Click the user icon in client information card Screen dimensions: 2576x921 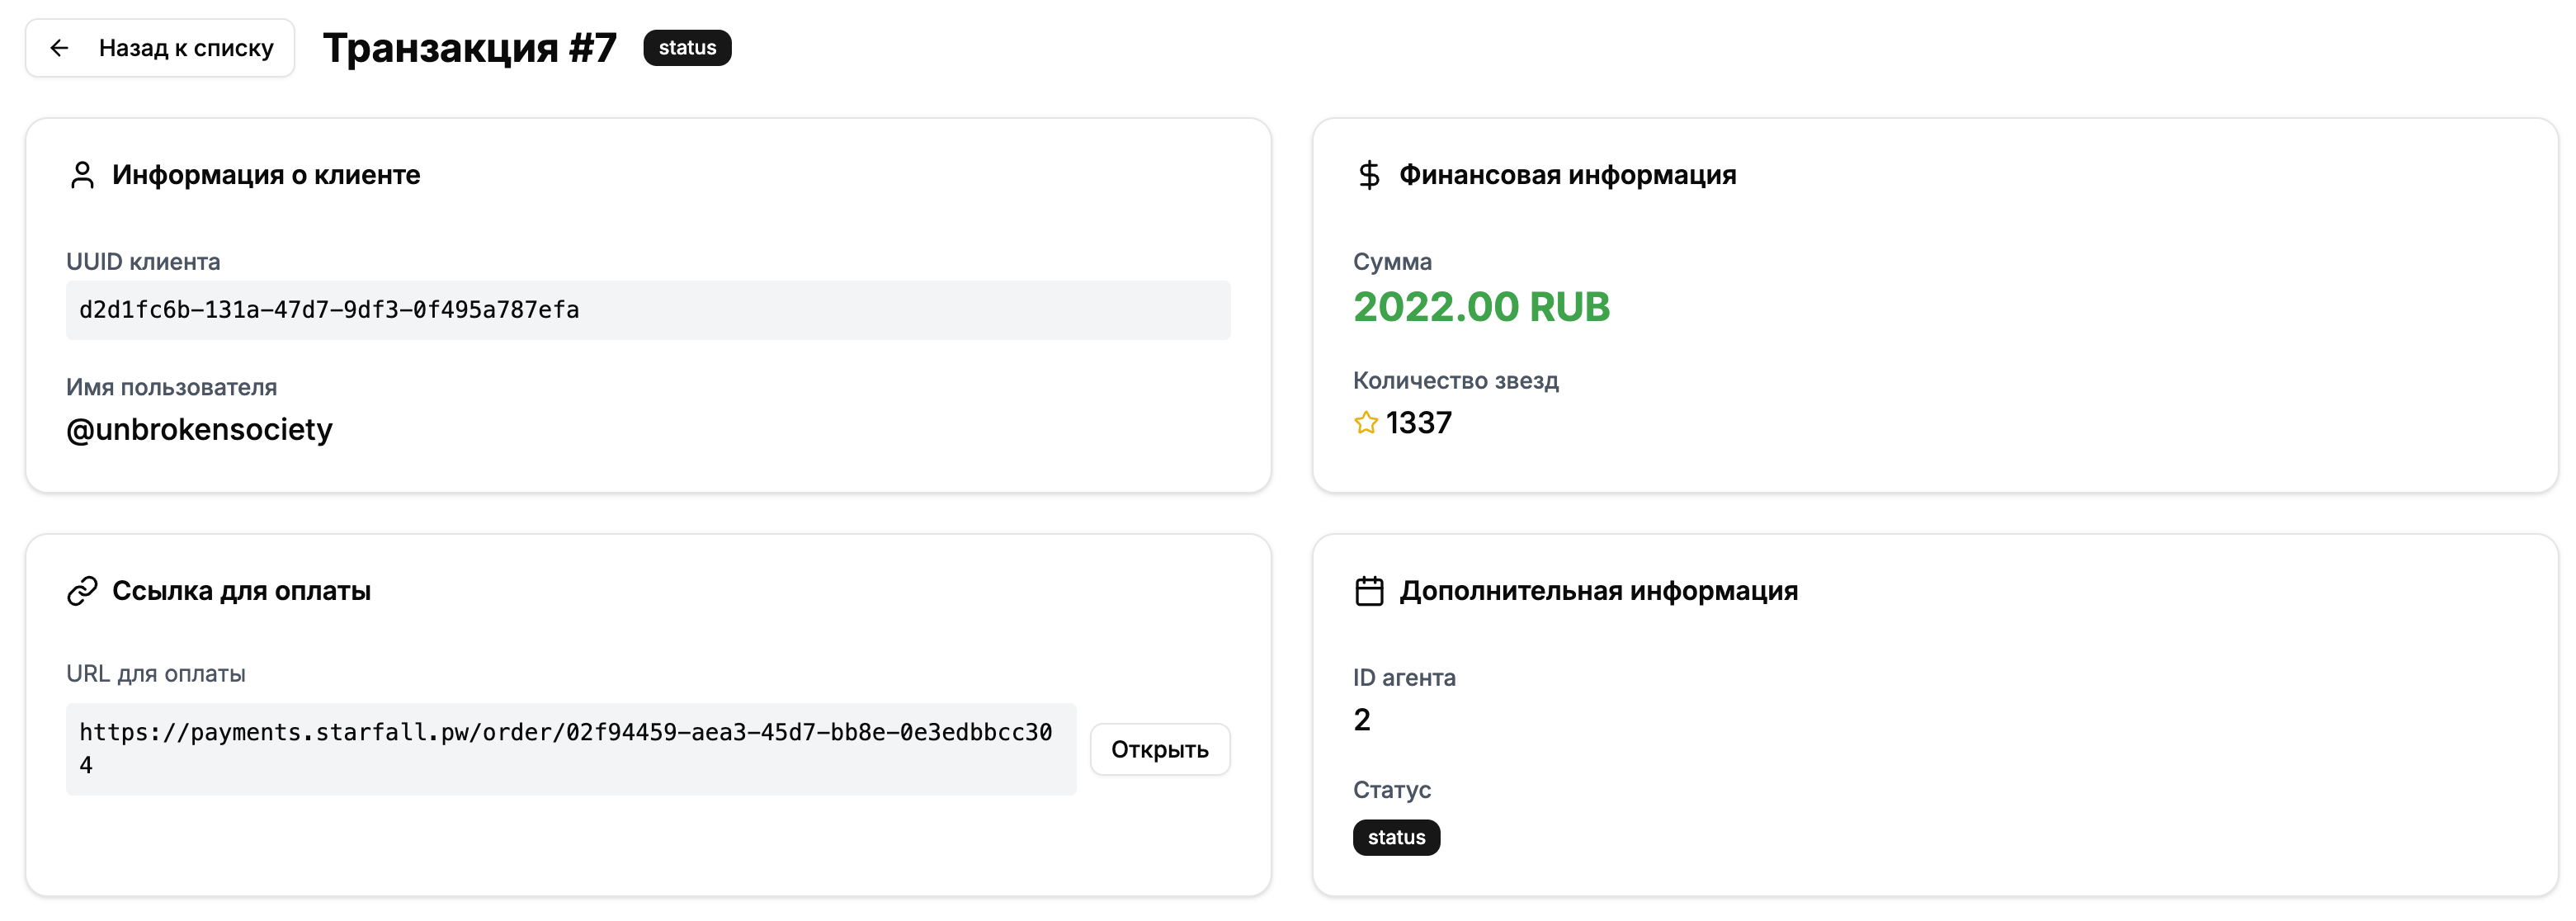click(82, 175)
